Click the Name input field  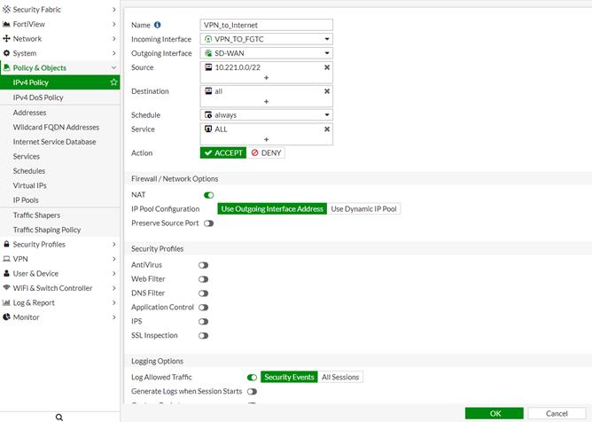point(266,26)
